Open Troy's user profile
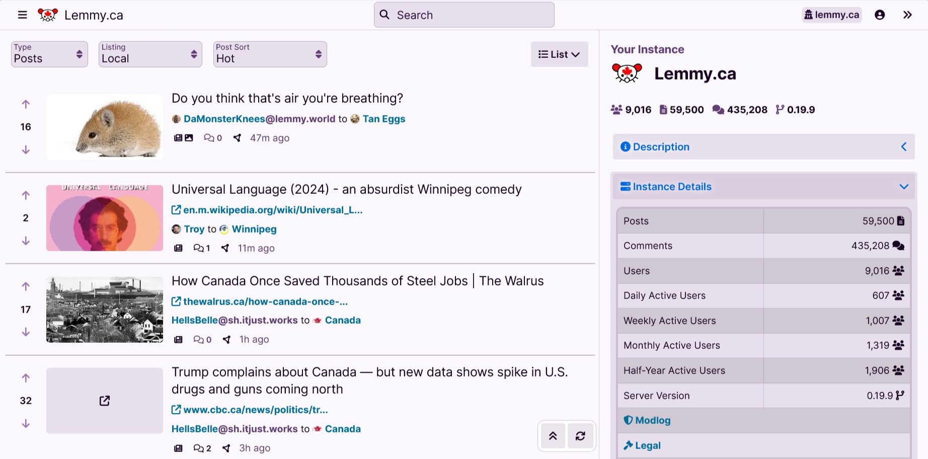928x459 pixels. pos(188,229)
